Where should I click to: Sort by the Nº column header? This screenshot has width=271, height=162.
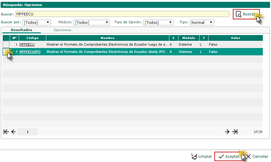pos(14,38)
